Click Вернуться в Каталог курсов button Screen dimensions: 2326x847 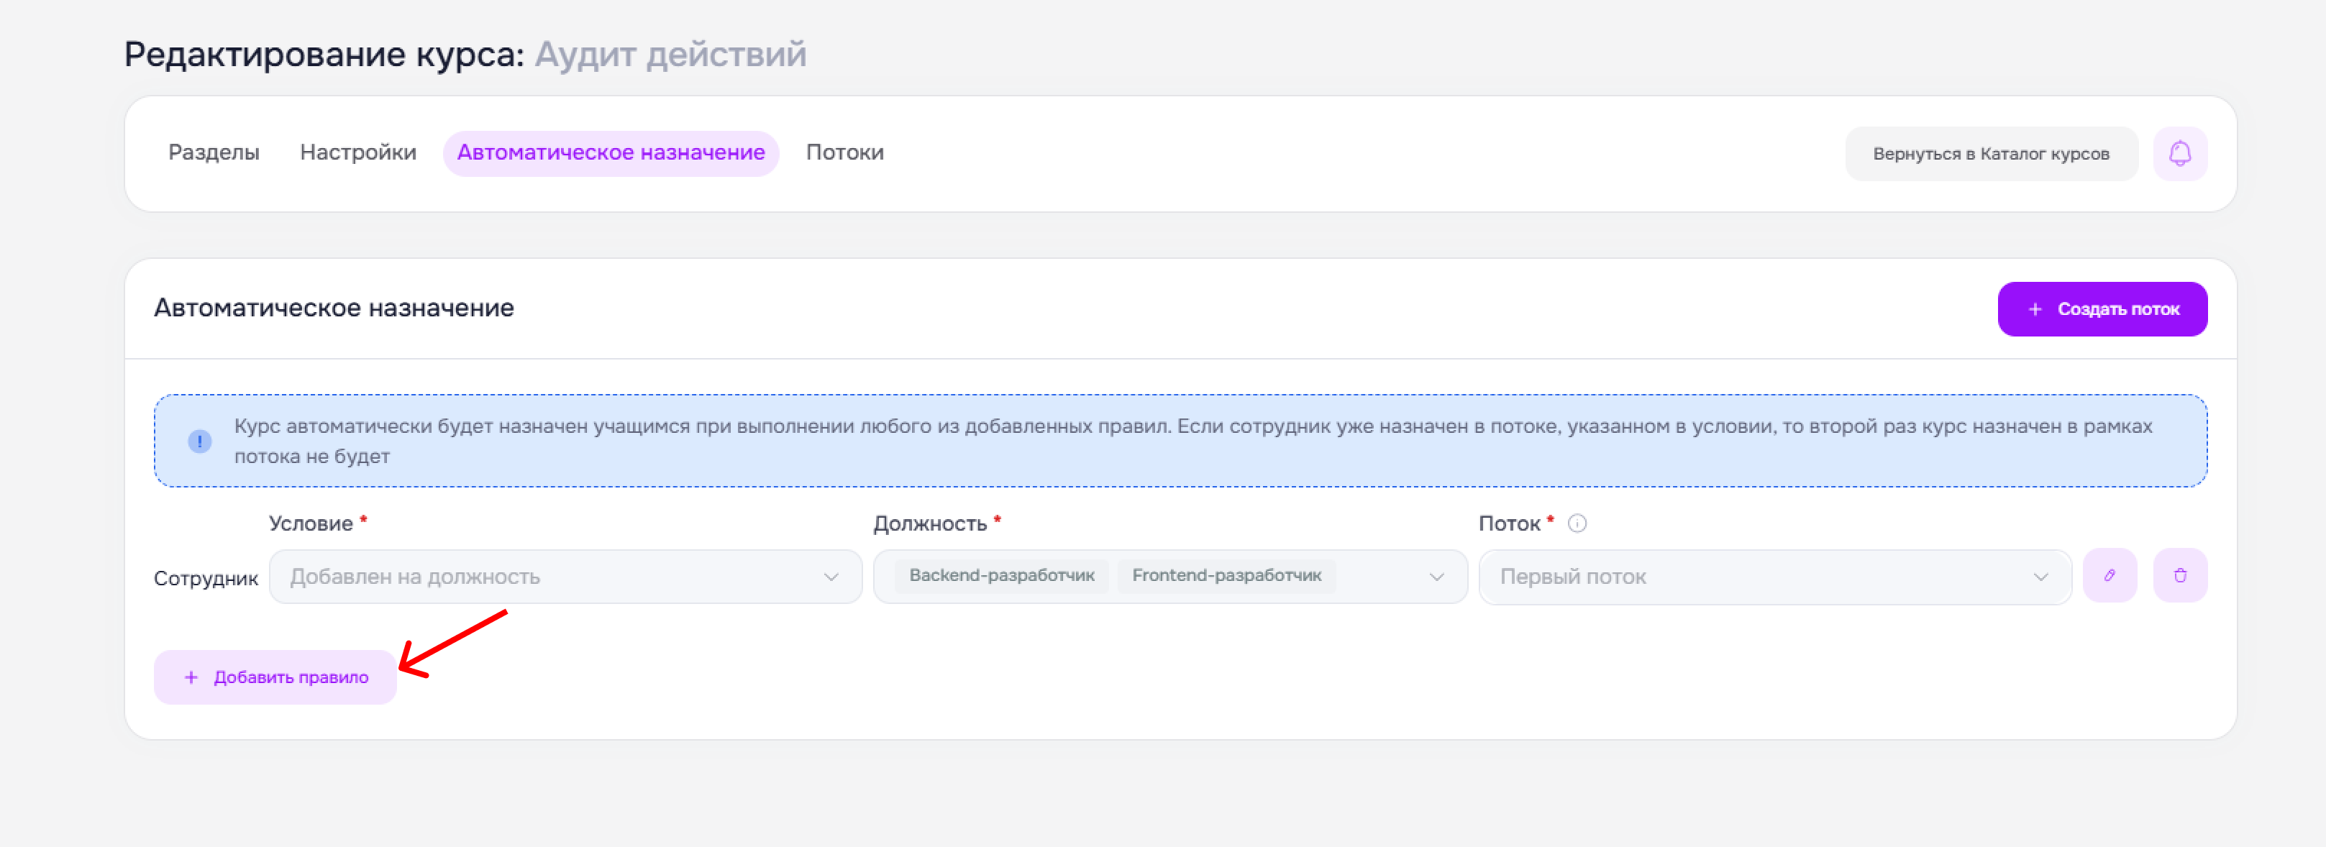(x=1991, y=153)
